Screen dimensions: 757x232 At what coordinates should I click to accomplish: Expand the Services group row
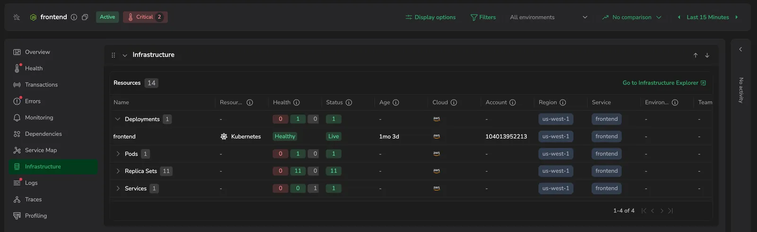click(x=118, y=189)
